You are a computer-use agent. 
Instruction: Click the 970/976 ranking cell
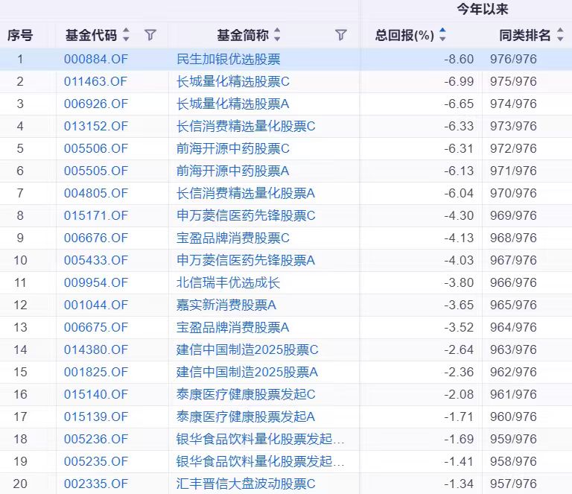coord(513,193)
